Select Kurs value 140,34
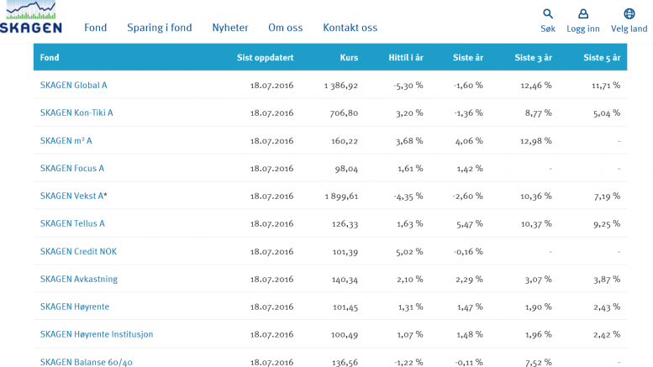Screen dimensions: 653x367 (x=345, y=279)
